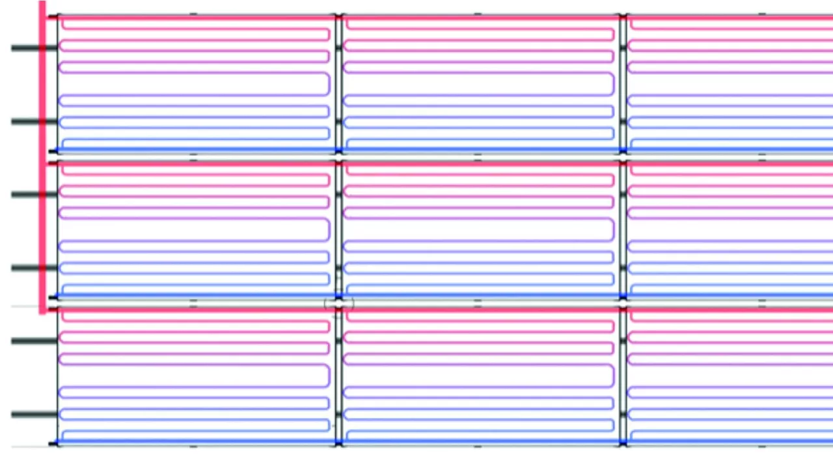Click the bracket marker at center panel junction

click(339, 304)
